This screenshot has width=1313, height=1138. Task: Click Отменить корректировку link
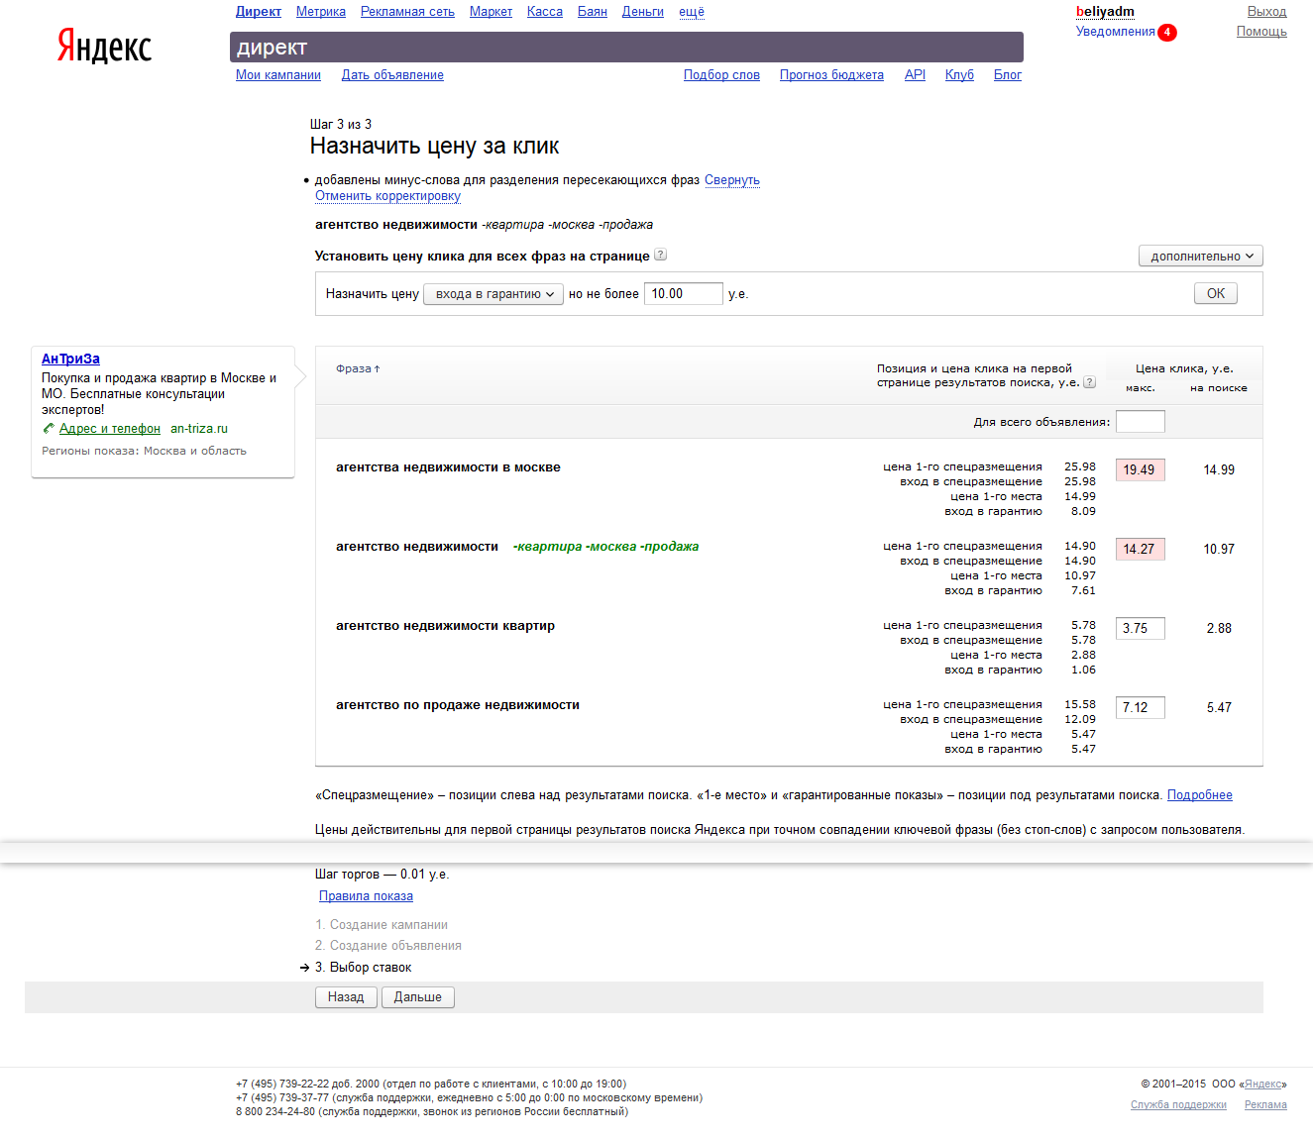click(x=387, y=196)
